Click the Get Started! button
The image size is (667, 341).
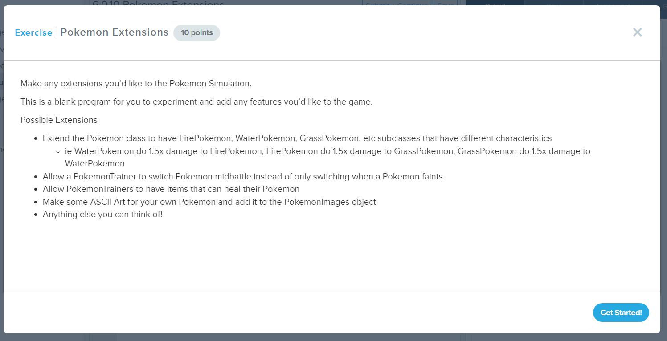coord(621,313)
